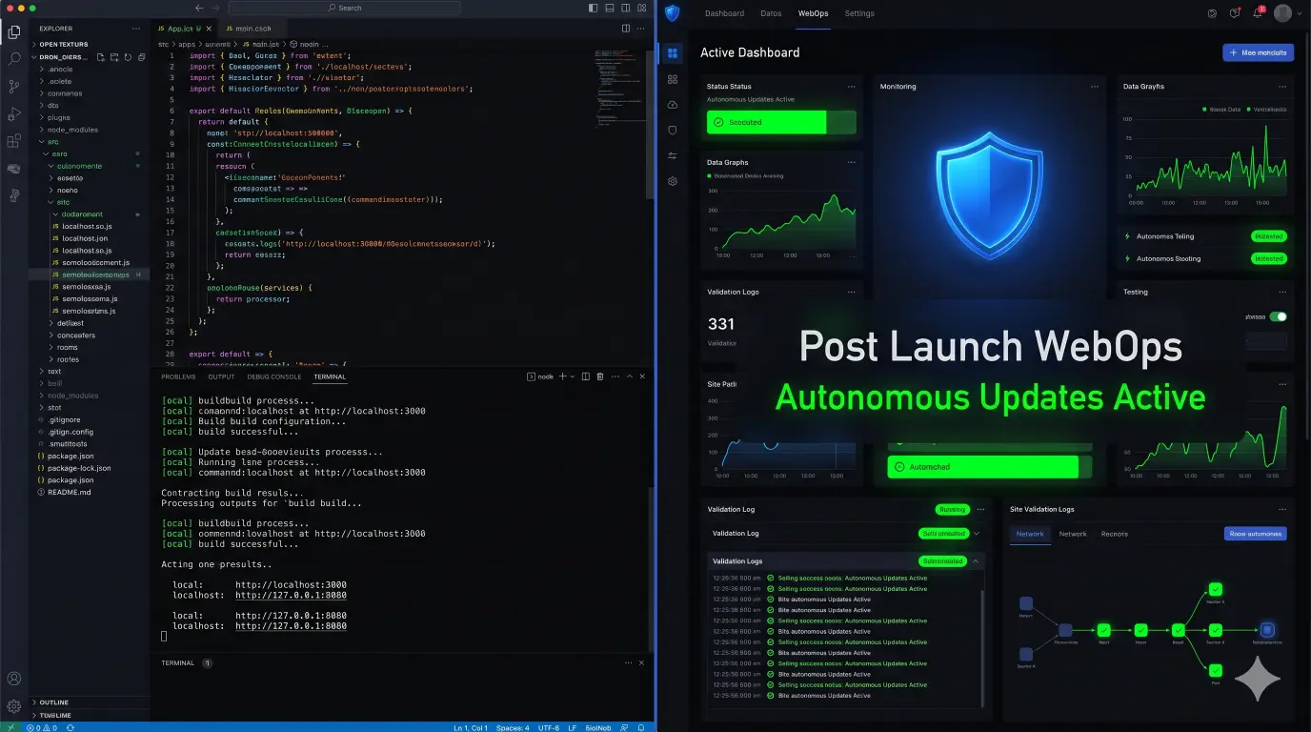Toggle the primary sidebar layout button

click(x=593, y=8)
